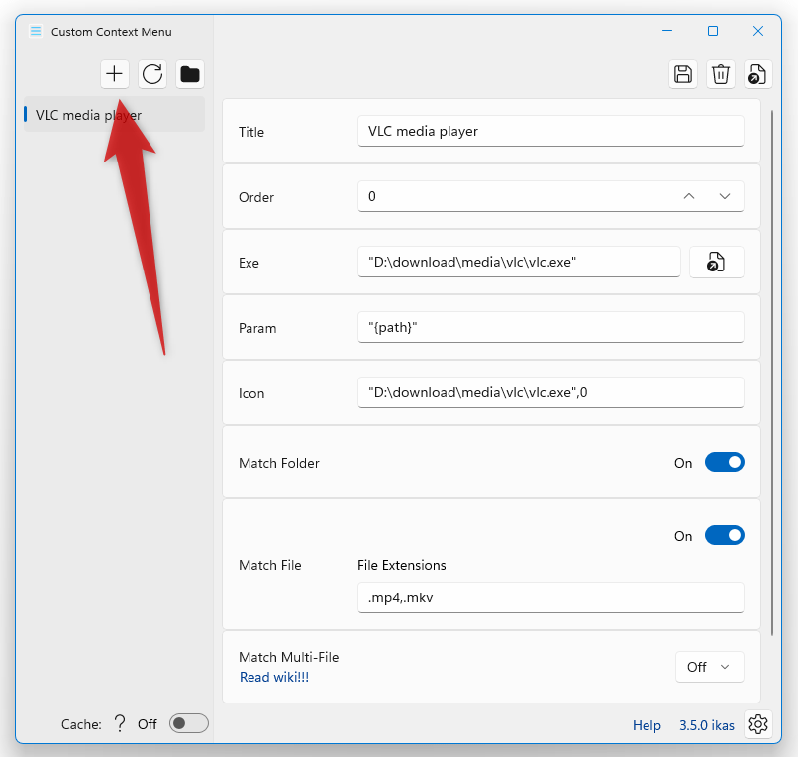Open settings gear icon
798x757 pixels.
coord(758,724)
